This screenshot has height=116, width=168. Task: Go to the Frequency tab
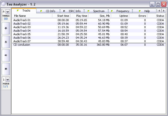[x=120, y=11]
